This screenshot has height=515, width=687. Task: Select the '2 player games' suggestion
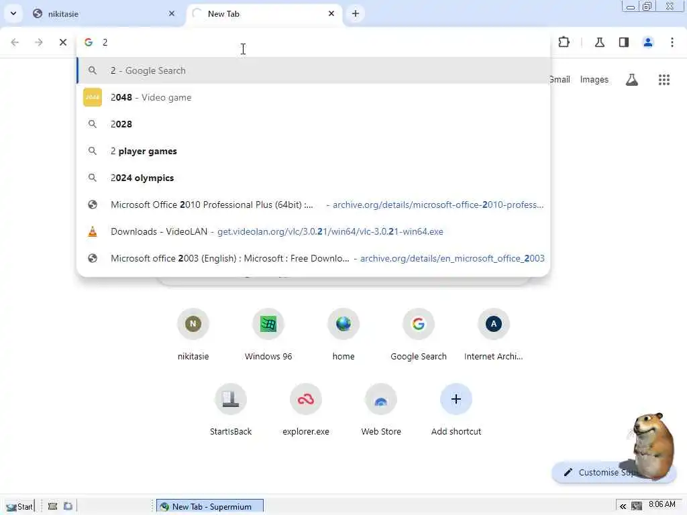(313, 151)
